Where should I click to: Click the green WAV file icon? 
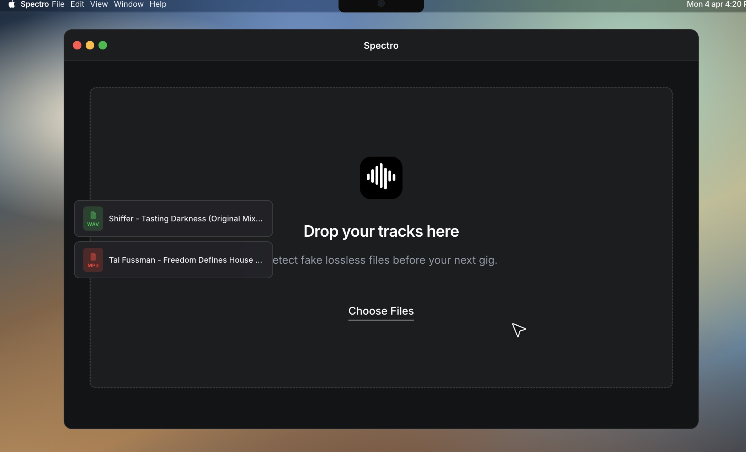pos(93,219)
